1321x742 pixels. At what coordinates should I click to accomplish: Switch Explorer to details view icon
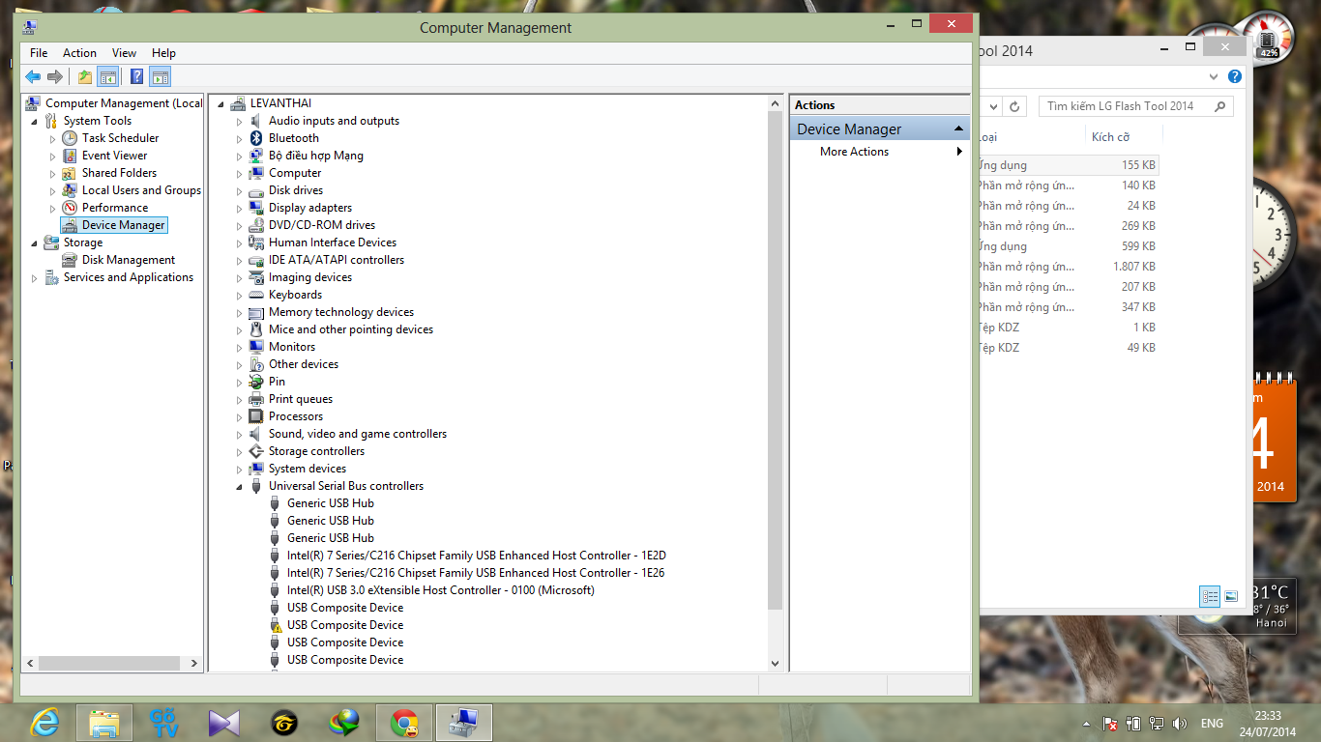coord(1210,596)
